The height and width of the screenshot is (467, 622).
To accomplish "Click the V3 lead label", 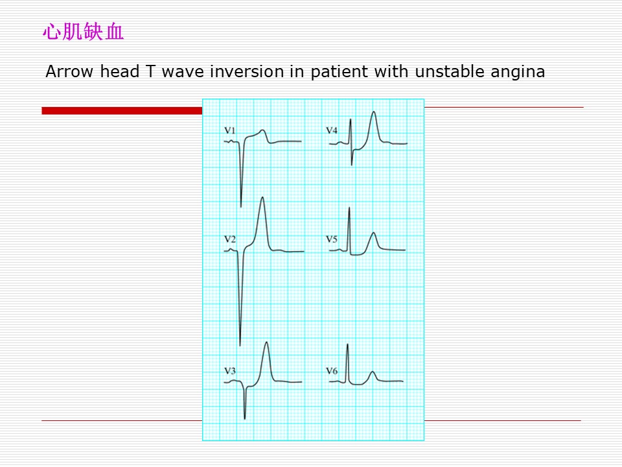I will [229, 371].
